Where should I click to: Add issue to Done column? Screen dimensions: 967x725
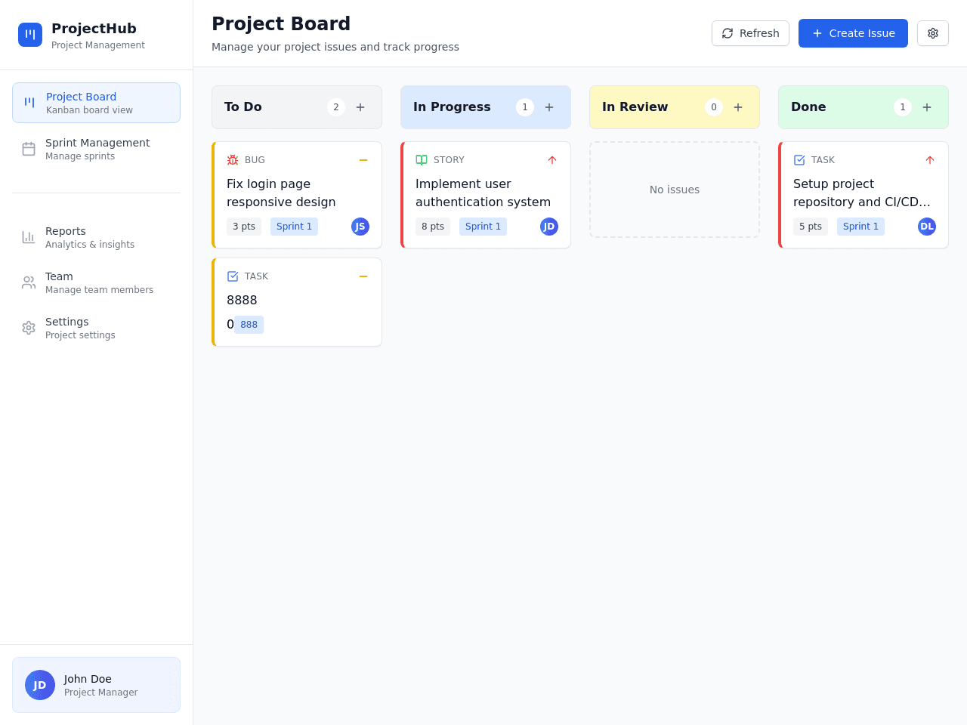(927, 107)
